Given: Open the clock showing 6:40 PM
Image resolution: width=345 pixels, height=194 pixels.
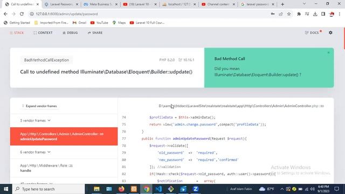Looking at the screenshot, I should 323,189.
